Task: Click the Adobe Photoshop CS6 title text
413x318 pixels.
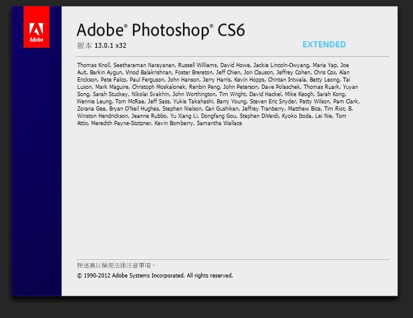Action: [x=161, y=30]
